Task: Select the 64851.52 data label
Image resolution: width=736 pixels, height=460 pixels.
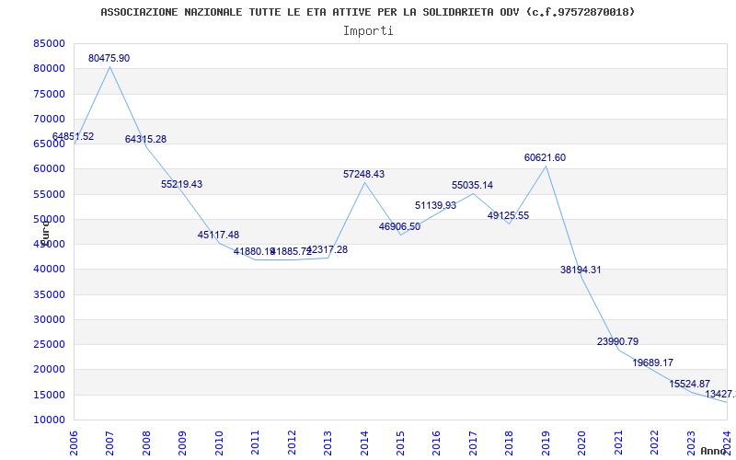Action: pos(73,136)
